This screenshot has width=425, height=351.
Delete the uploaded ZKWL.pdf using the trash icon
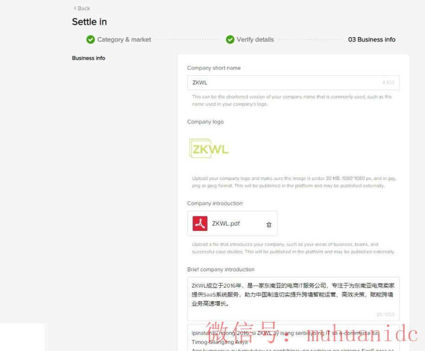point(269,224)
